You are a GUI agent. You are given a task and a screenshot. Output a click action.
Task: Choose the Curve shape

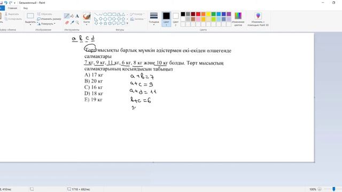(x=100, y=14)
